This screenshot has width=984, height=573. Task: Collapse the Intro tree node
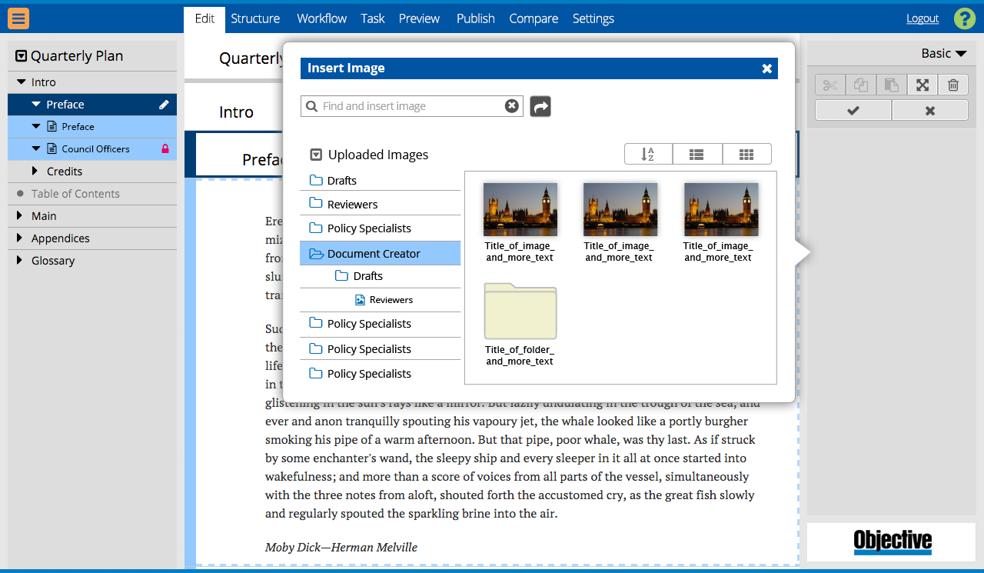click(21, 82)
